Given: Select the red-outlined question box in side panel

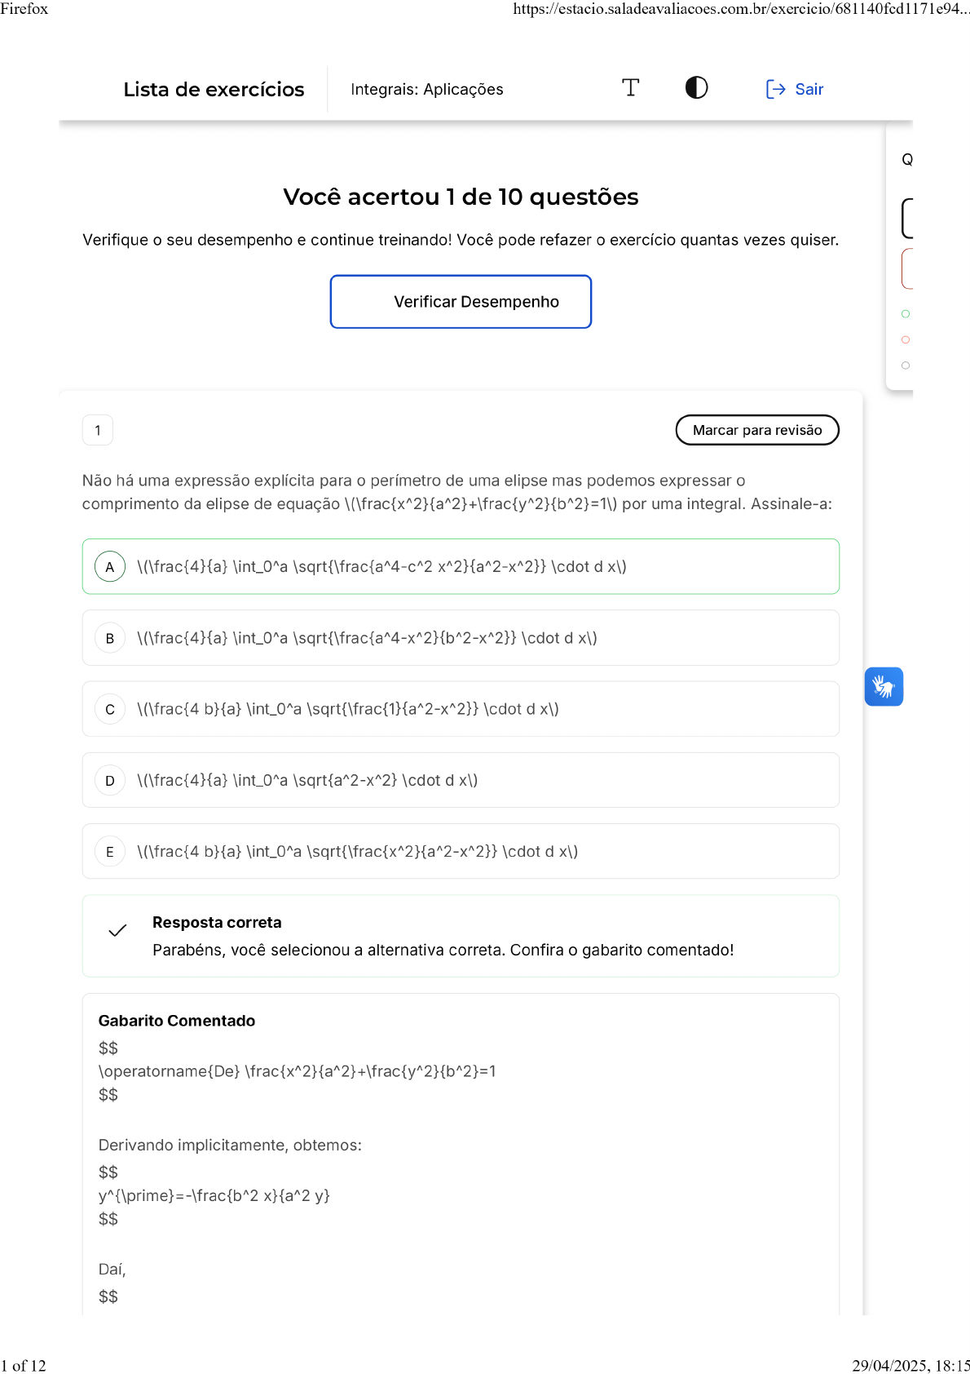Looking at the screenshot, I should tap(907, 268).
